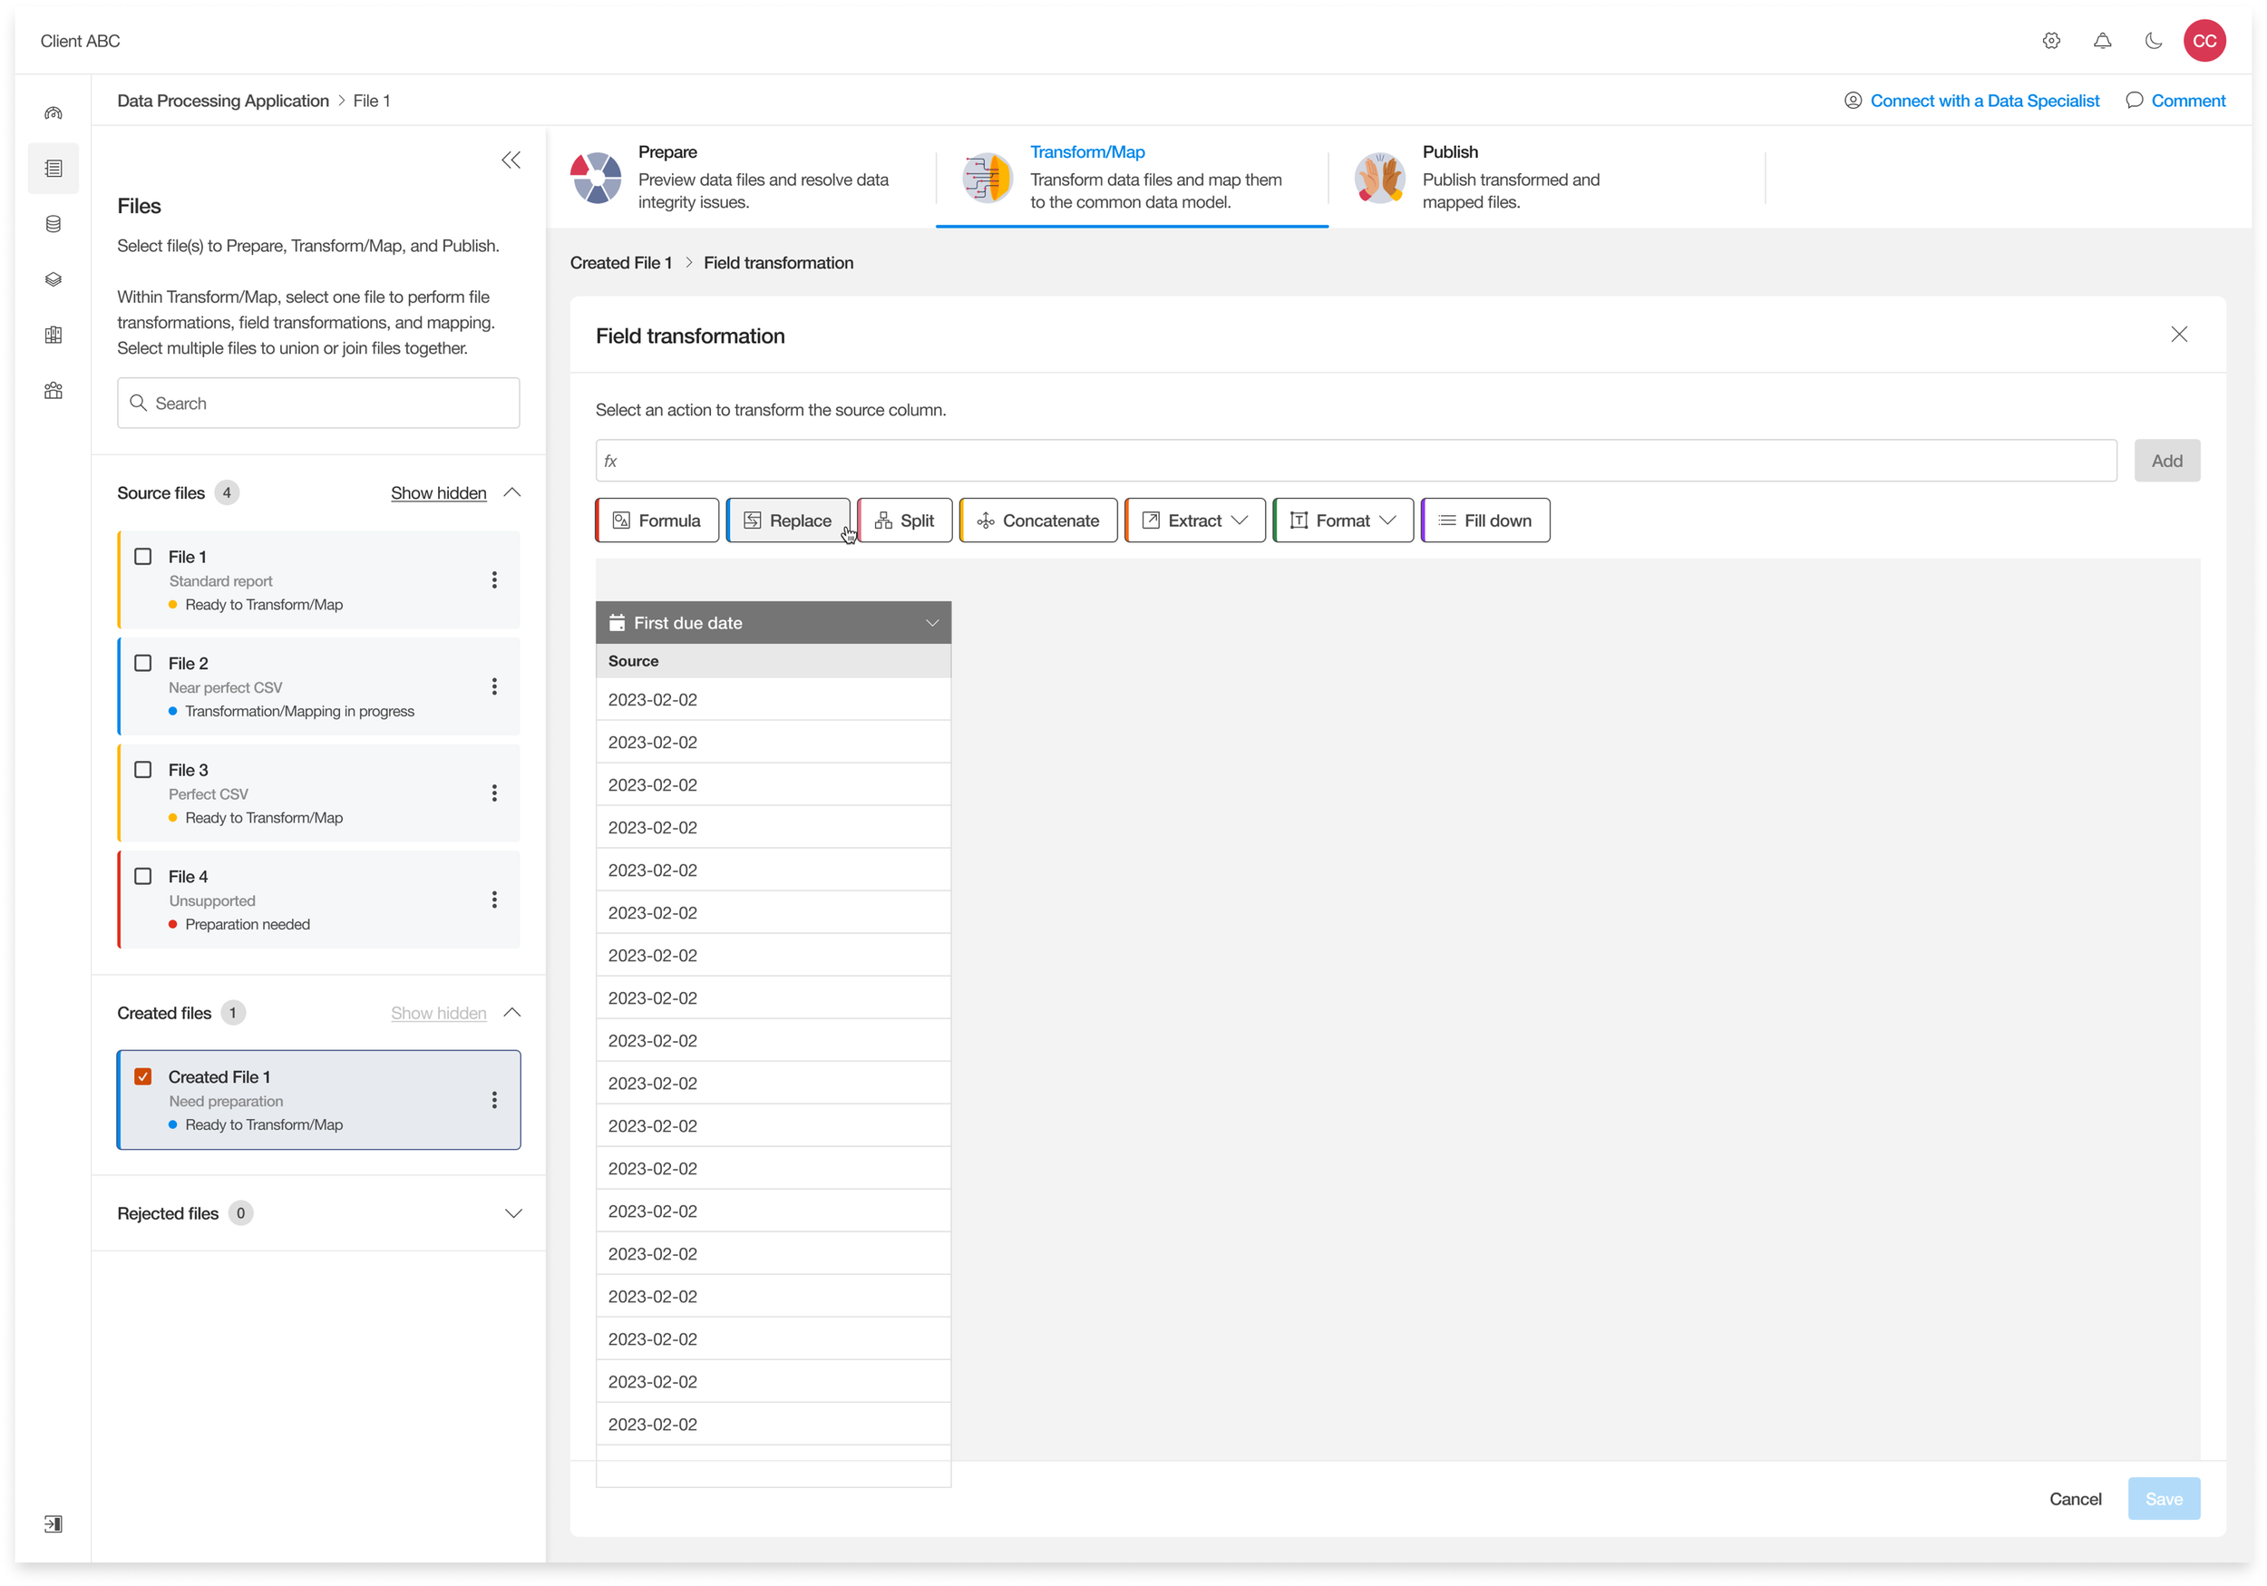
Task: Click the settings gear icon in header
Action: [2051, 41]
